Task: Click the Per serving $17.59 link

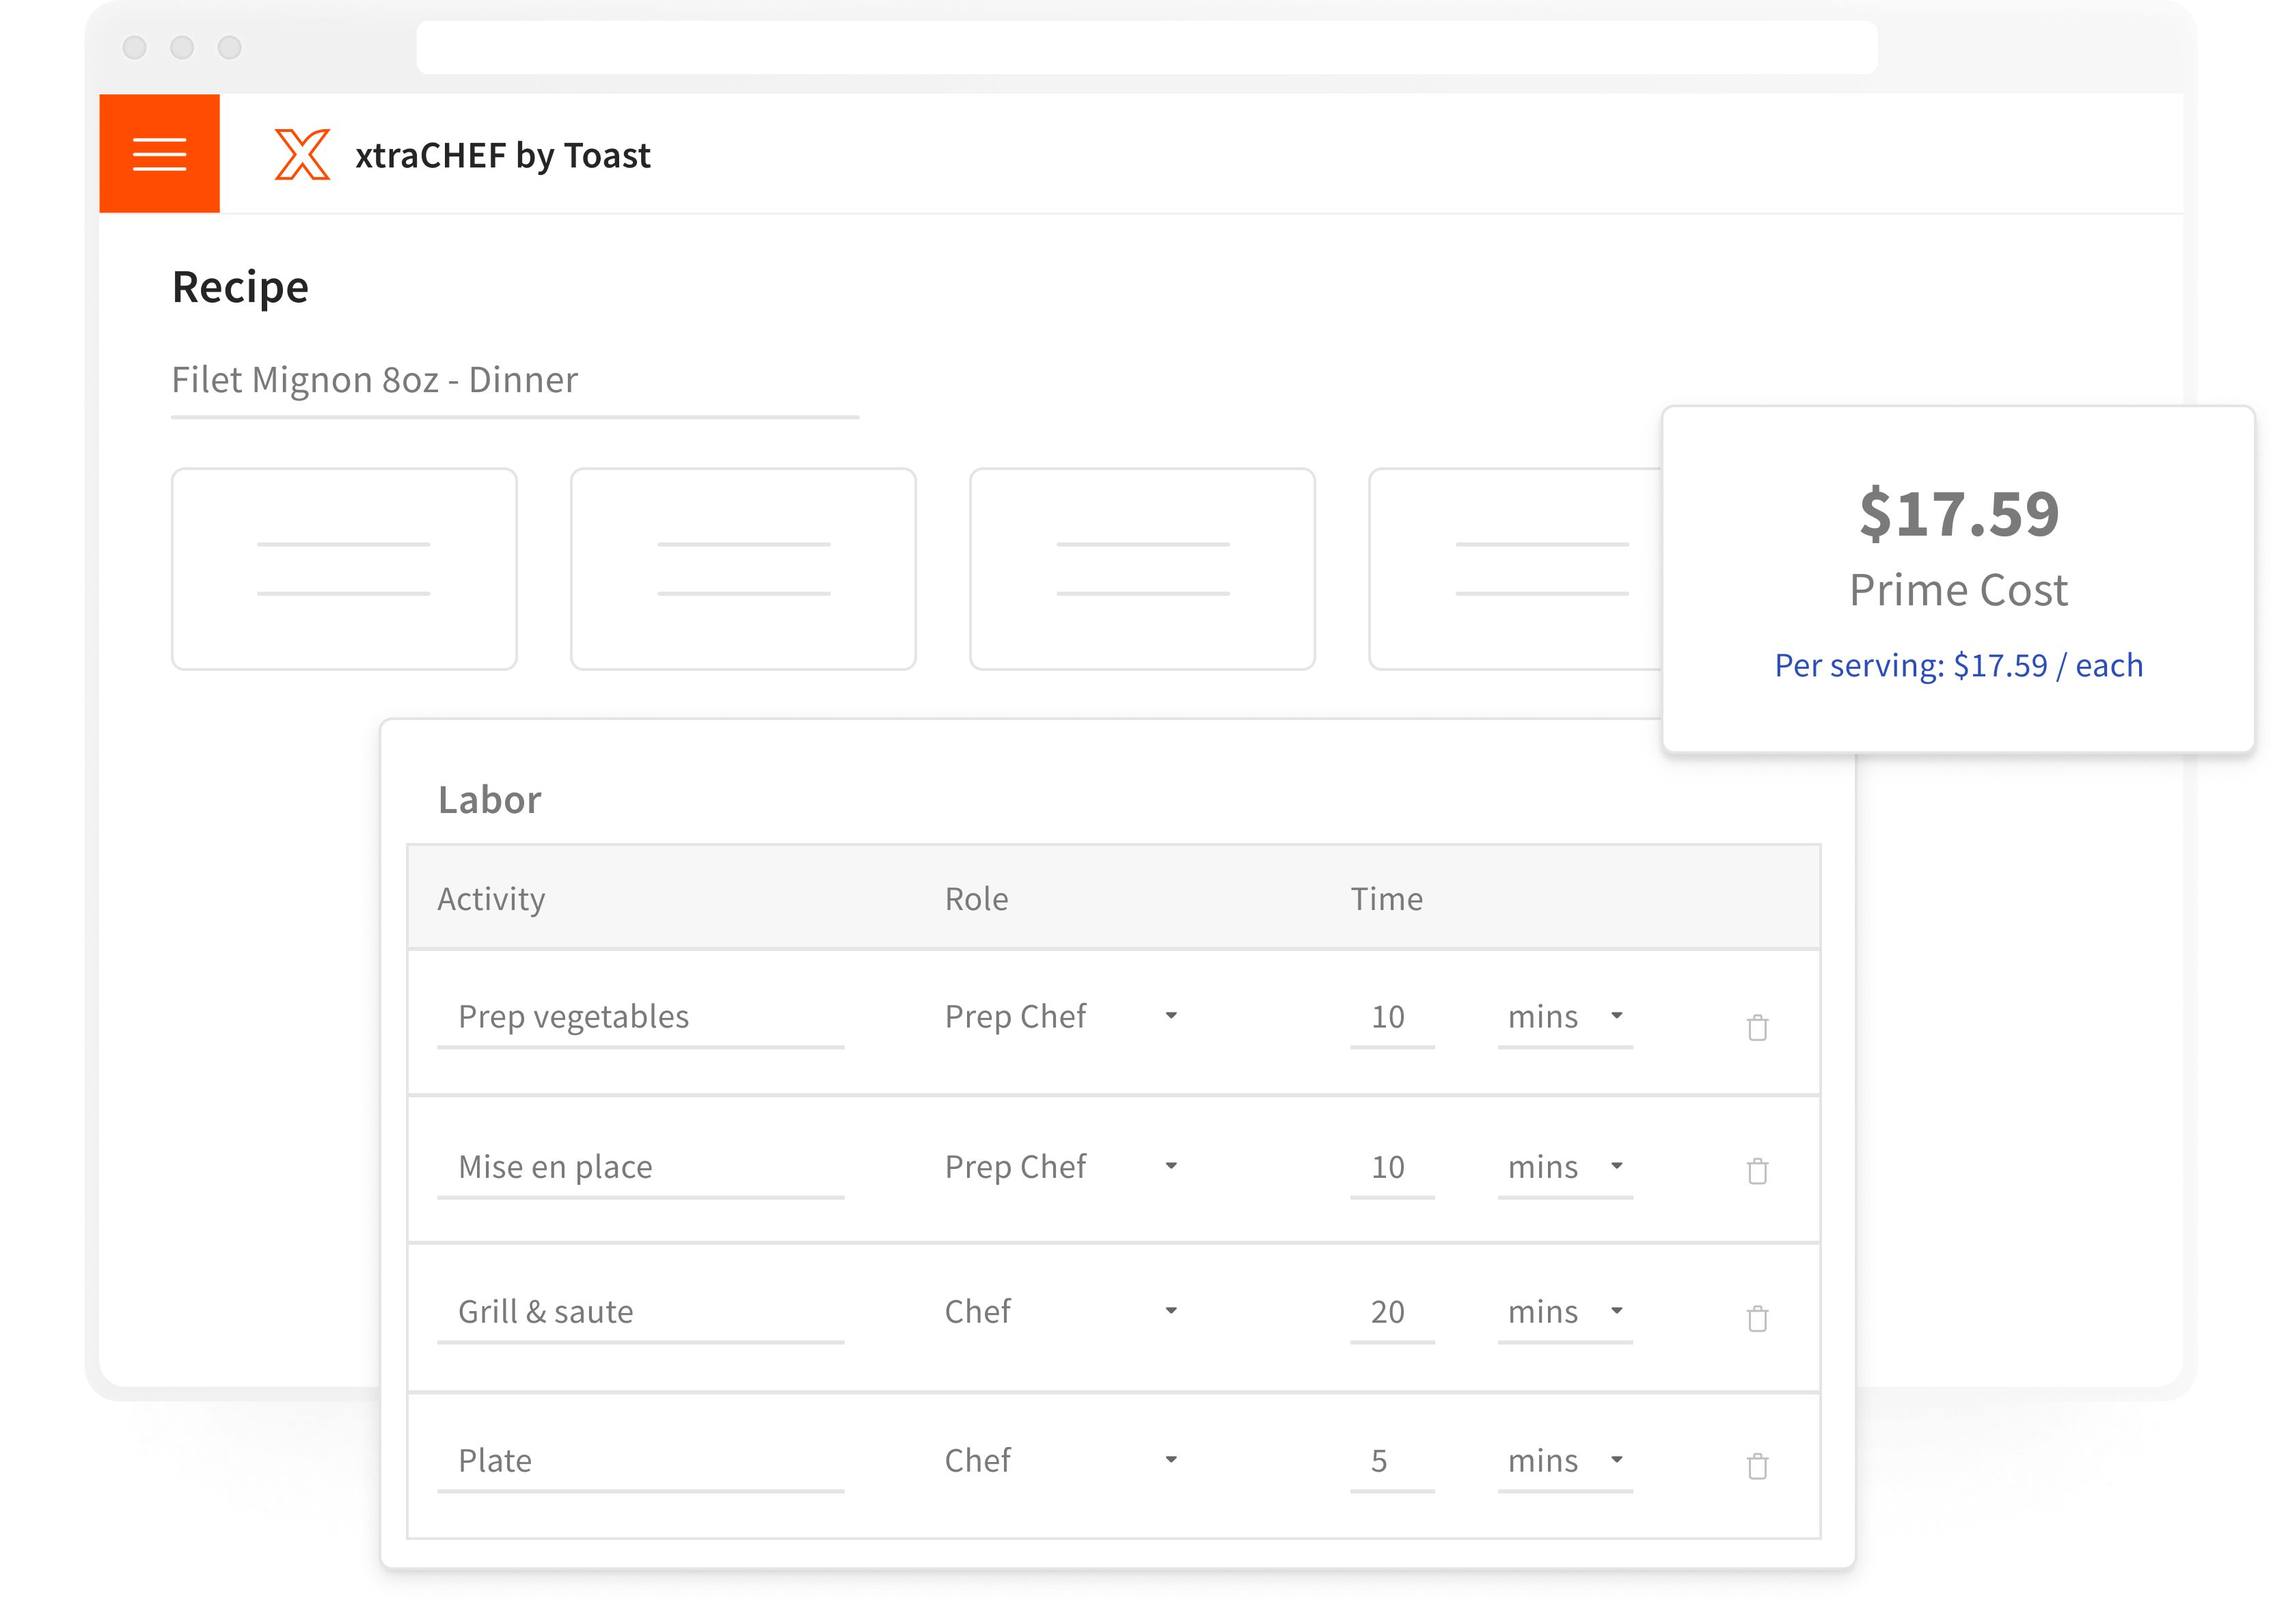Action: click(1958, 665)
